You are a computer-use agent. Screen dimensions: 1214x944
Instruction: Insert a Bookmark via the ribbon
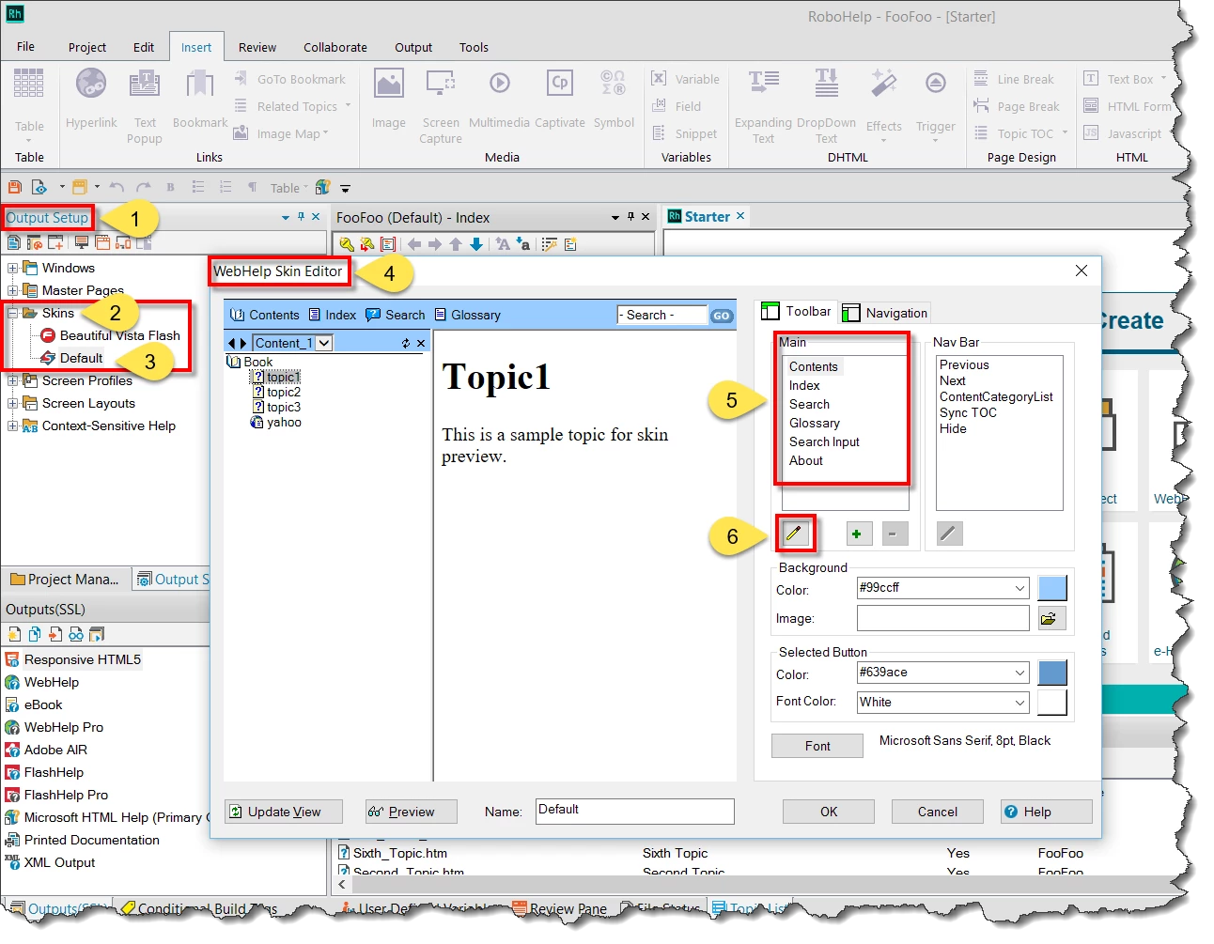[x=200, y=99]
